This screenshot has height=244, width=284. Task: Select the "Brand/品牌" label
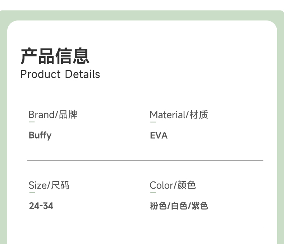tap(53, 115)
